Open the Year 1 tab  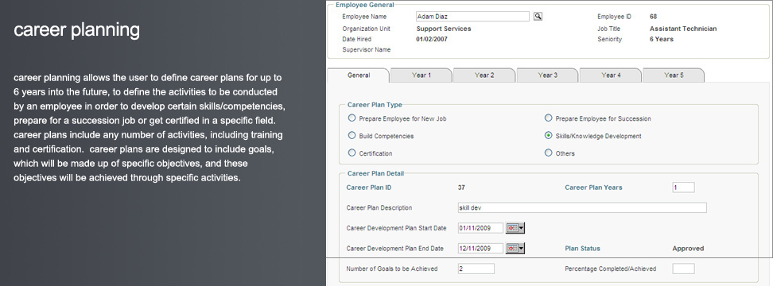pyautogui.click(x=421, y=75)
